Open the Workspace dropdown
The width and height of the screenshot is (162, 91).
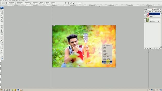coord(79,3)
